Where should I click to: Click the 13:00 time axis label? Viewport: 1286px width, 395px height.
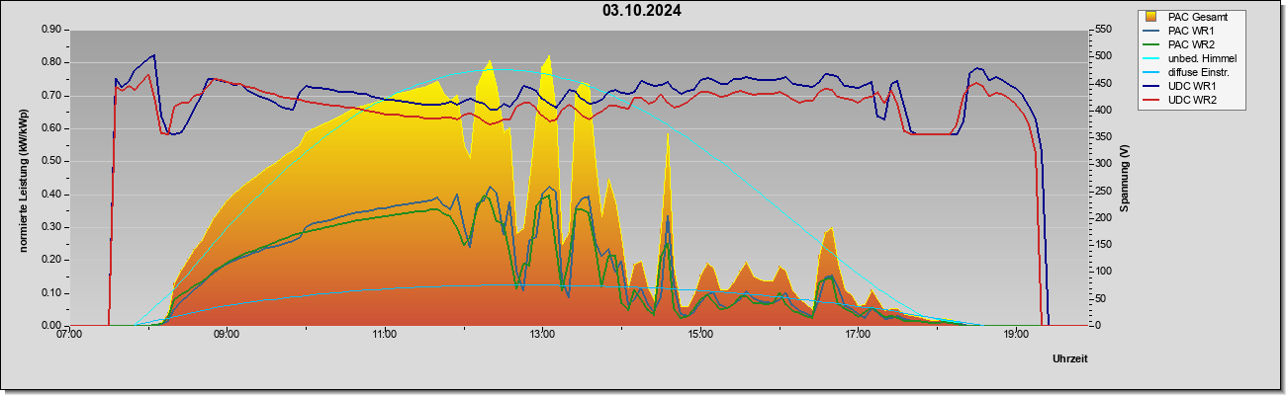(542, 336)
